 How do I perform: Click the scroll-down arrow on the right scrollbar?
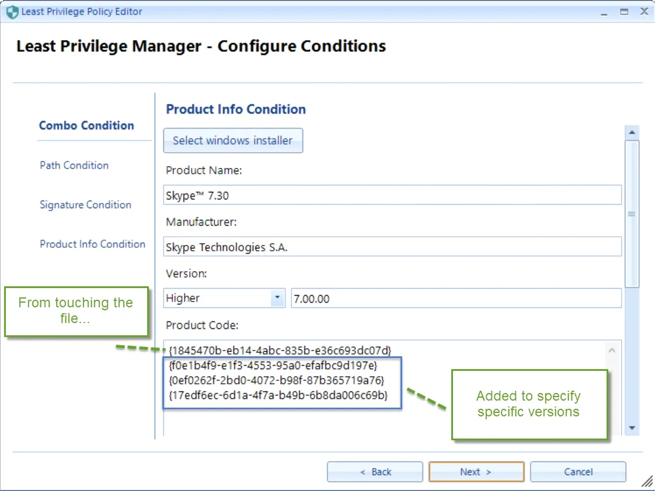[632, 428]
